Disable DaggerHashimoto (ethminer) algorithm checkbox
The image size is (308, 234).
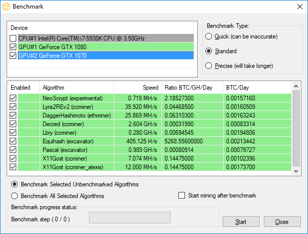point(13,115)
